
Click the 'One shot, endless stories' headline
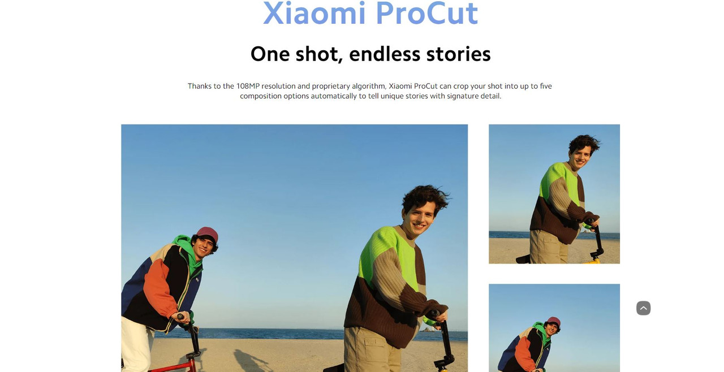(370, 54)
